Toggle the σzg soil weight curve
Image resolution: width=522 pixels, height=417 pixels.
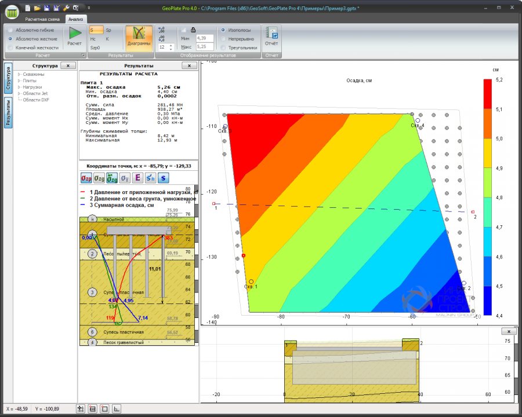point(99,178)
